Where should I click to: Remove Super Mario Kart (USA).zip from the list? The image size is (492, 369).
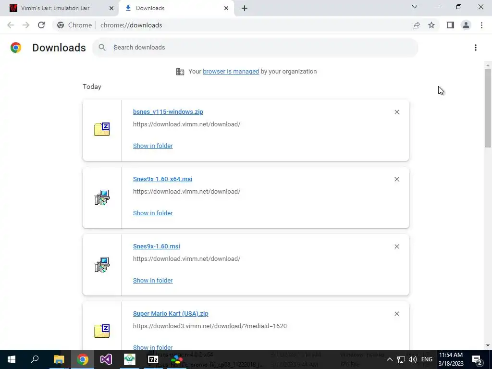tap(397, 314)
